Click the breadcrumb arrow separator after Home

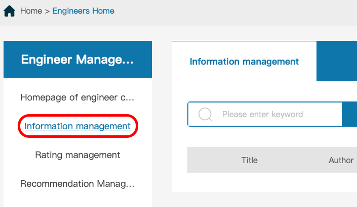(x=47, y=11)
